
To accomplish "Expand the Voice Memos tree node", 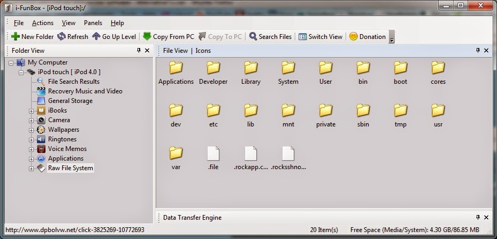I will pos(31,149).
